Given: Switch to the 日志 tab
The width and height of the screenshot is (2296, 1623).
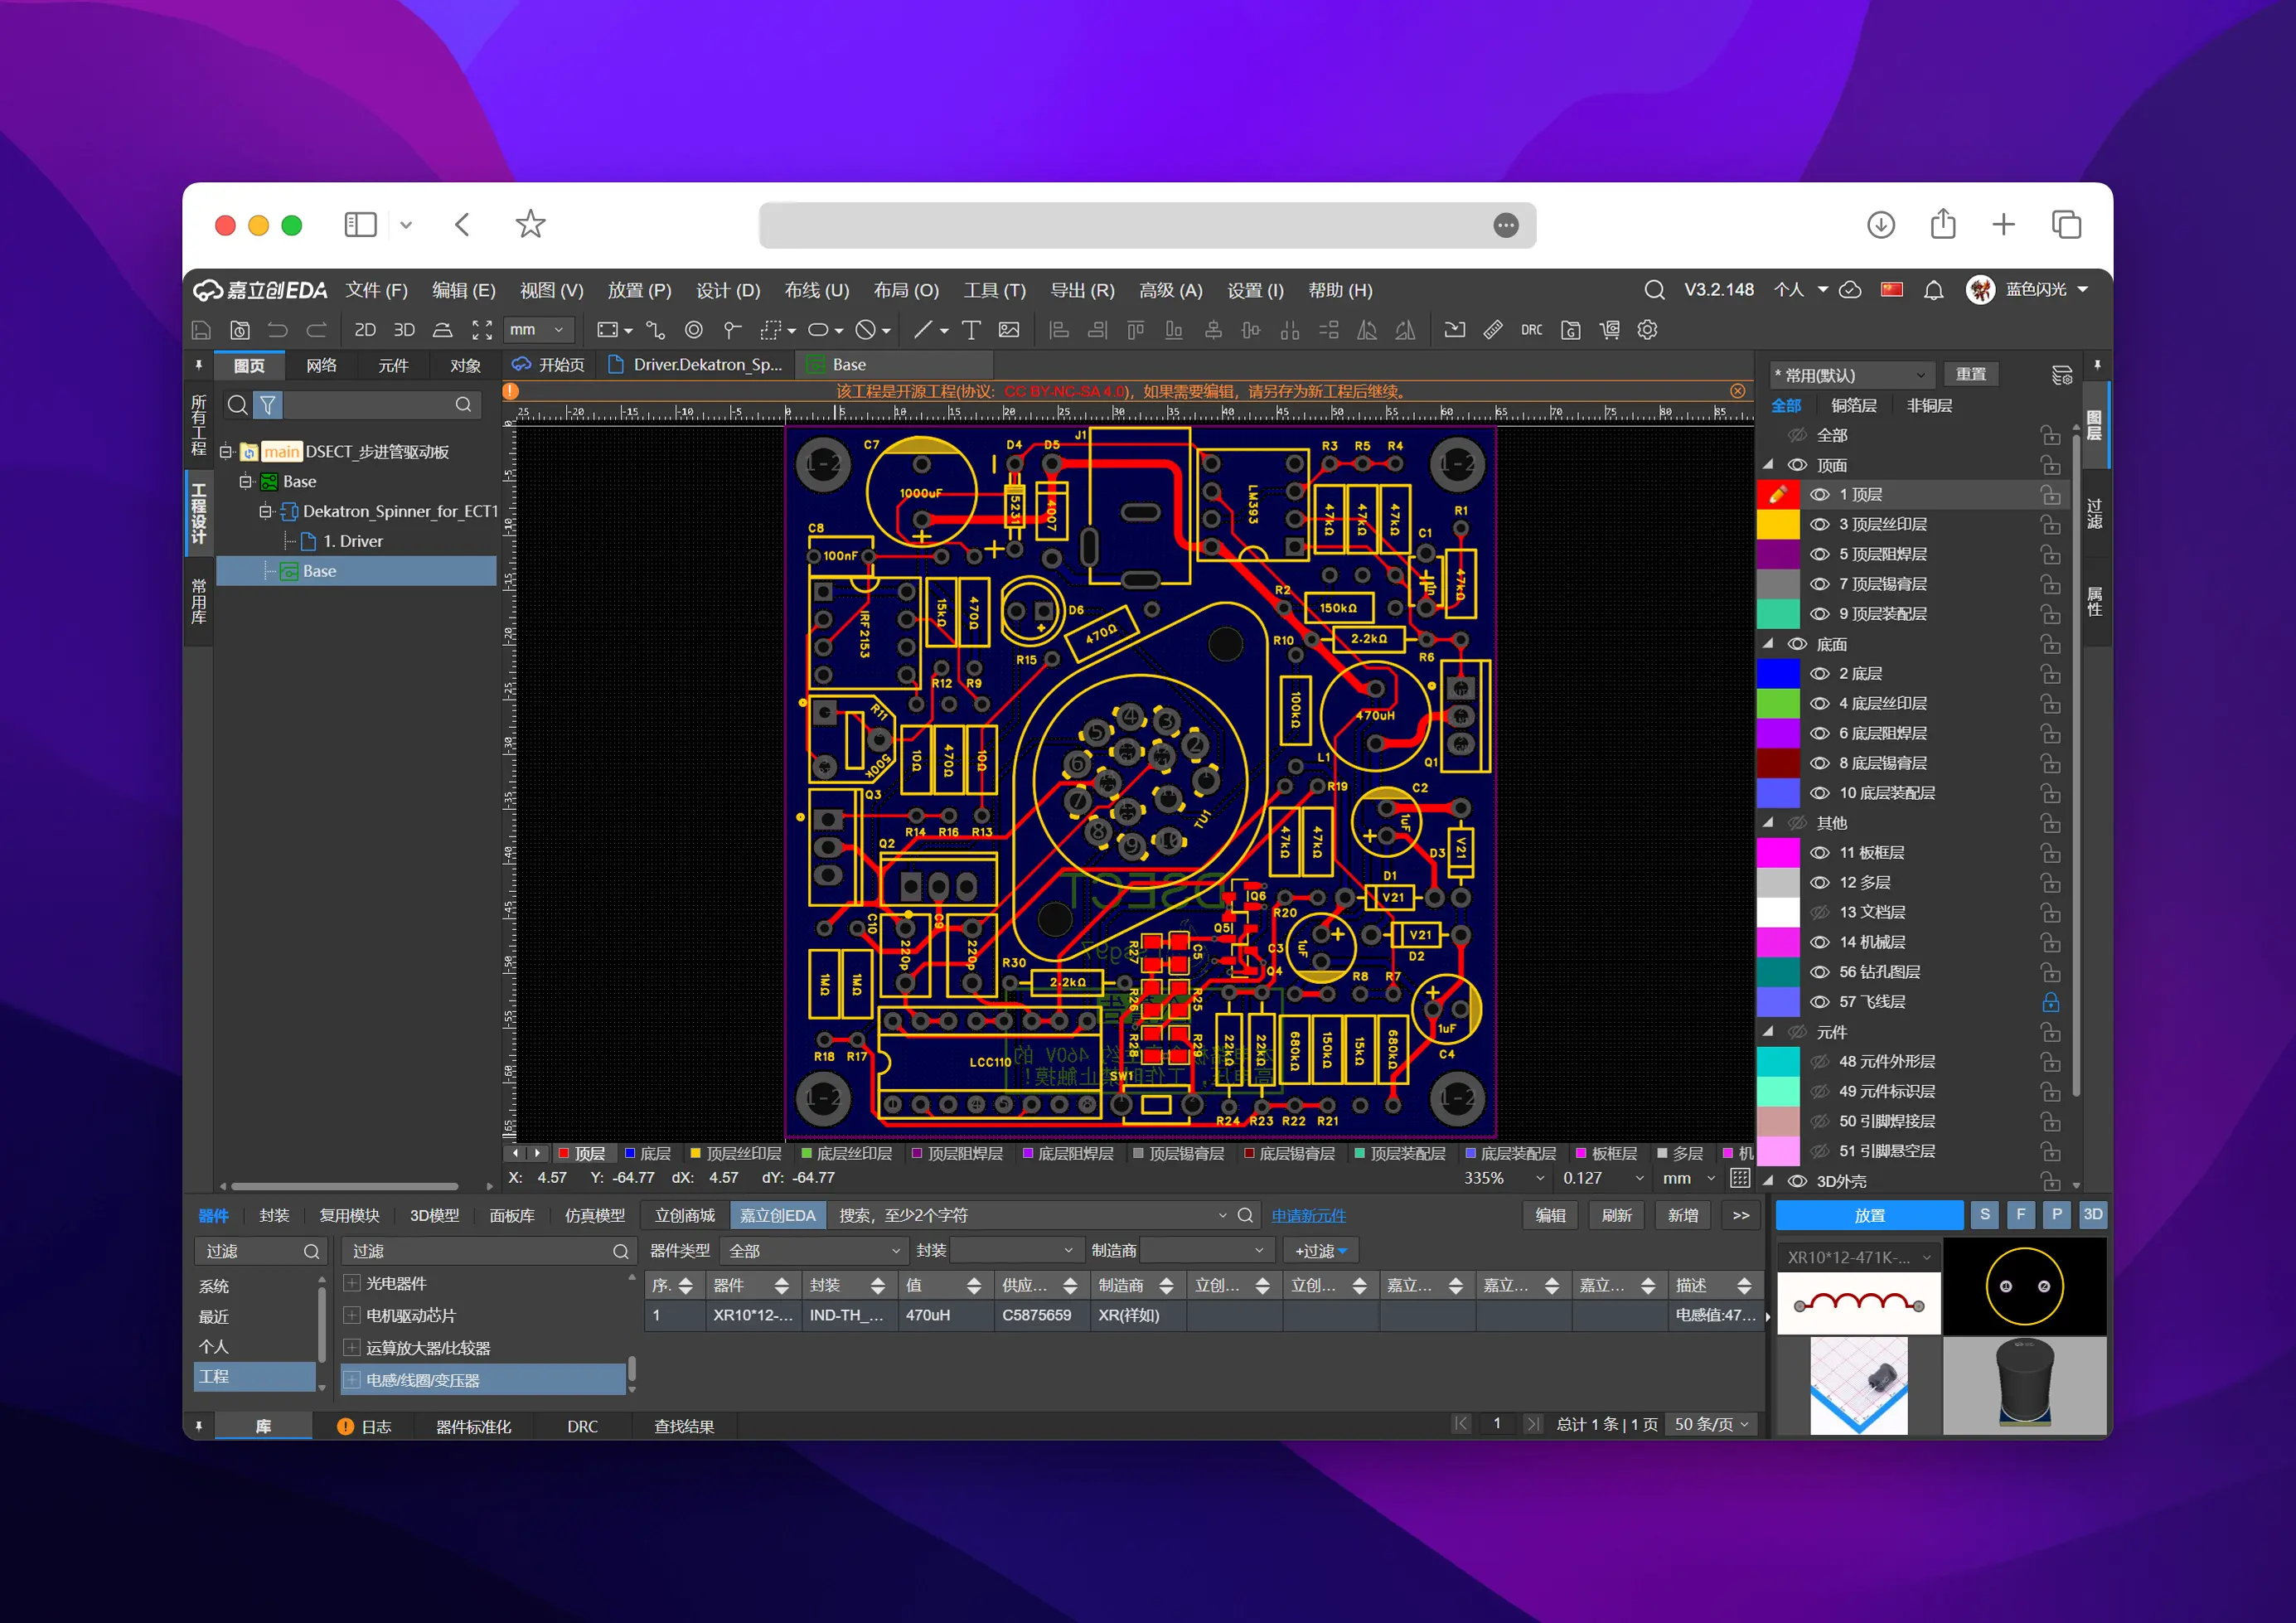Looking at the screenshot, I should (x=365, y=1427).
